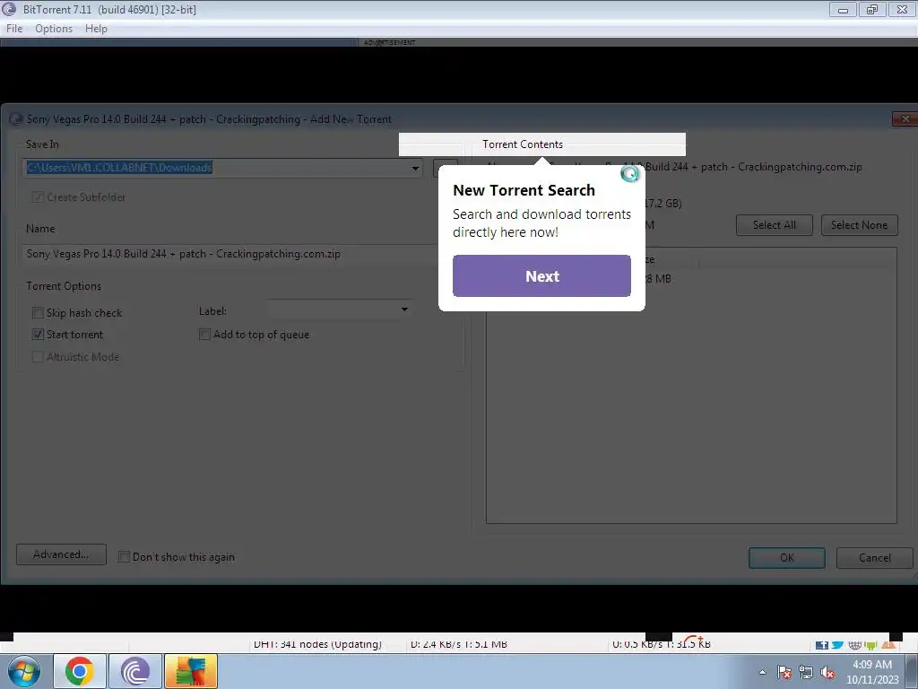Image resolution: width=918 pixels, height=689 pixels.
Task: Toggle the Create Subfolder checkbox
Action: (38, 197)
